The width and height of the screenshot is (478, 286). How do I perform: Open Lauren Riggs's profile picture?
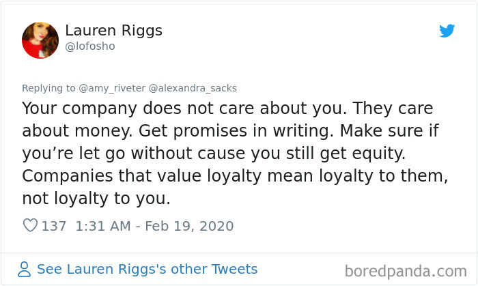(x=40, y=40)
